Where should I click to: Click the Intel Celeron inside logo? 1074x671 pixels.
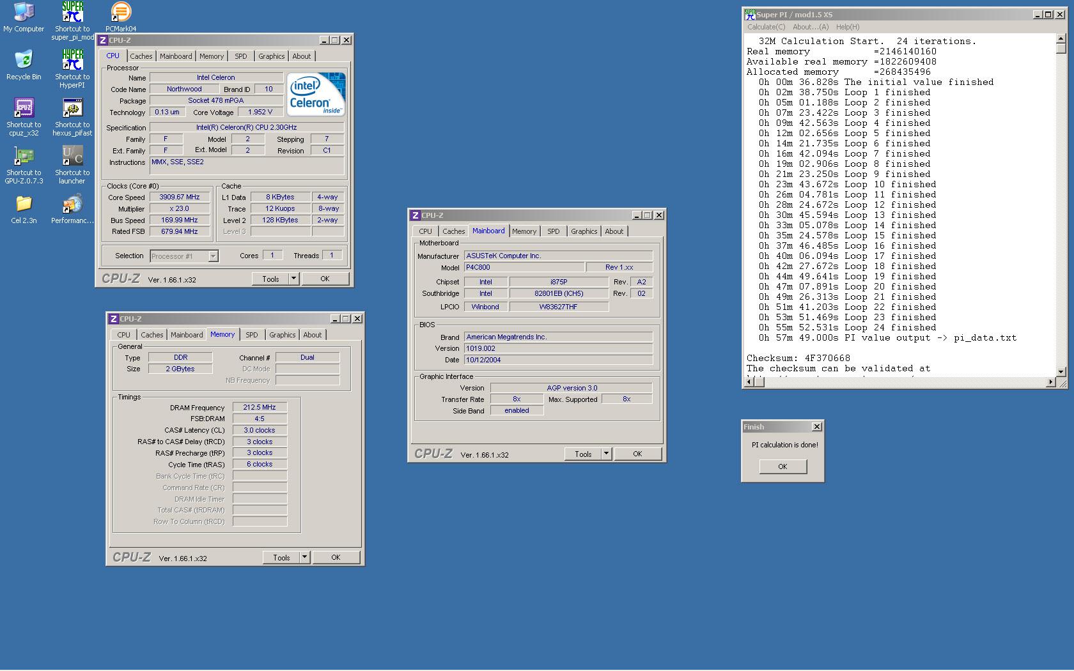(316, 94)
